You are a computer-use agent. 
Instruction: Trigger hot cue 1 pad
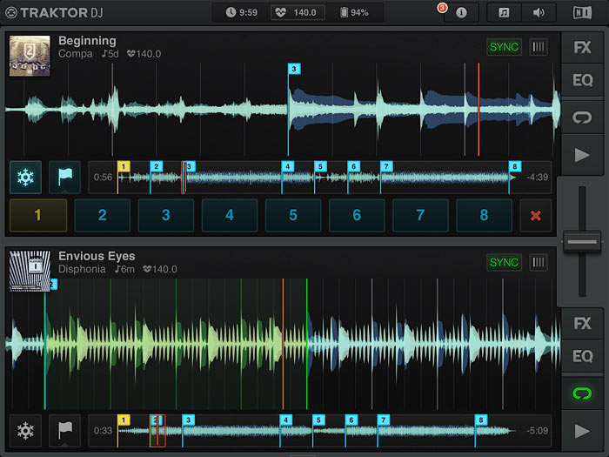pyautogui.click(x=38, y=215)
